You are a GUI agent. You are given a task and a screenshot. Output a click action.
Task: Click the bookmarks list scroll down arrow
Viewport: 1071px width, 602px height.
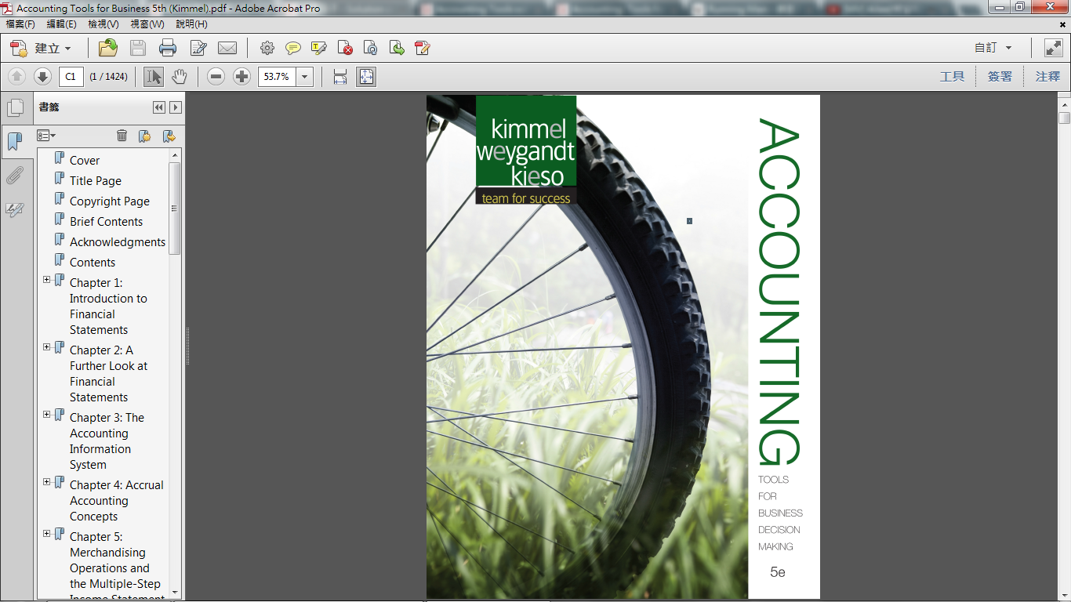(x=175, y=592)
